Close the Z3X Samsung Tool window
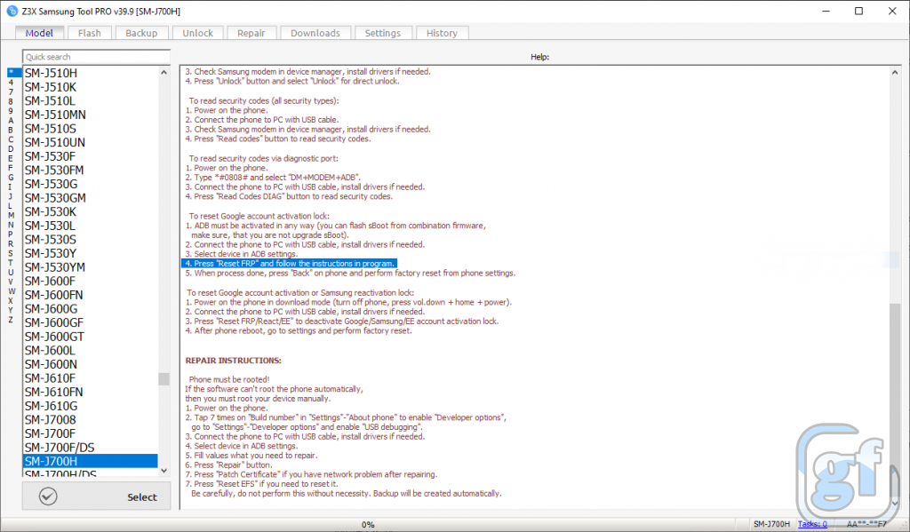Viewport: 910px width, 532px height. (892, 11)
